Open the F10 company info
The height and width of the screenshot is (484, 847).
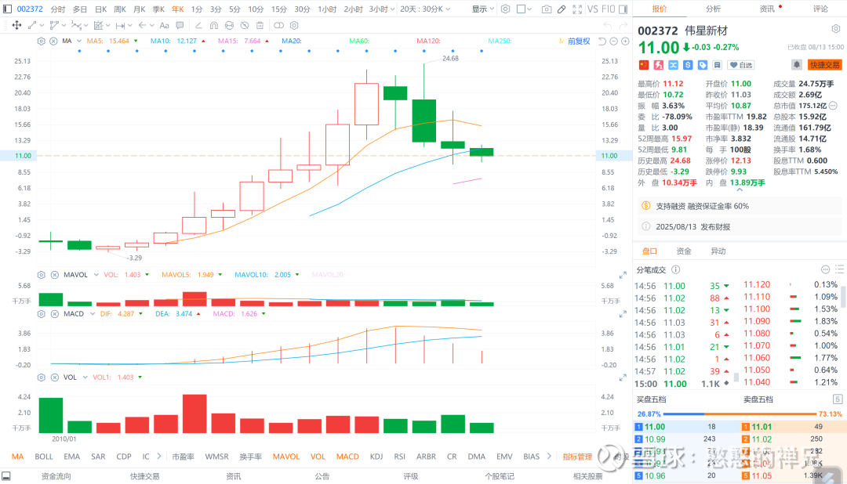[x=609, y=9]
